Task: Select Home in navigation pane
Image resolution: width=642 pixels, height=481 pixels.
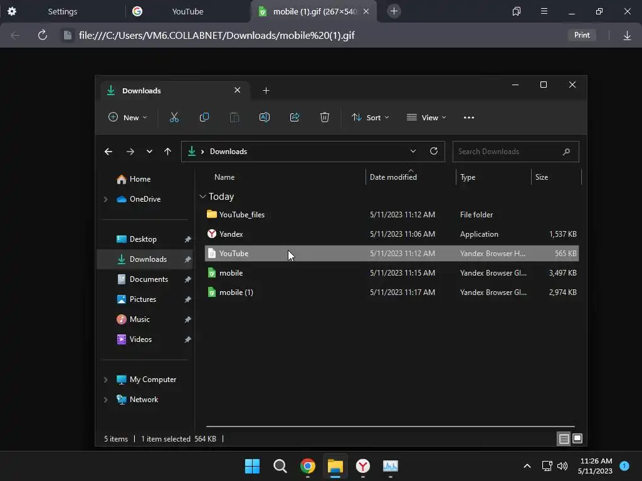Action: (140, 179)
